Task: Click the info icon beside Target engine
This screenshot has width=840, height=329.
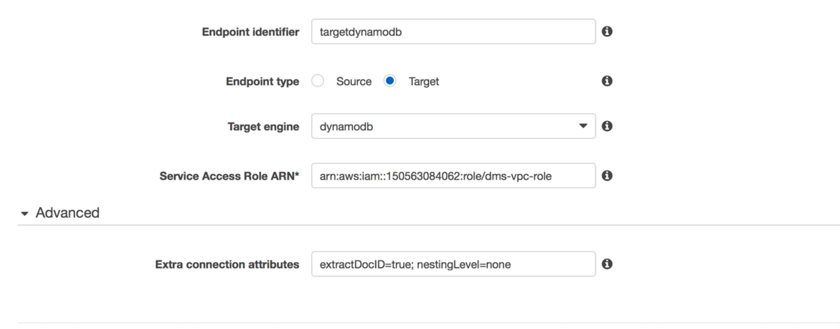Action: [607, 126]
